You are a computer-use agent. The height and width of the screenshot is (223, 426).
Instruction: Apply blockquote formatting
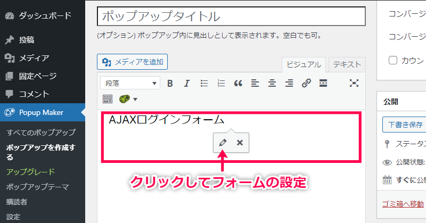coord(238,83)
